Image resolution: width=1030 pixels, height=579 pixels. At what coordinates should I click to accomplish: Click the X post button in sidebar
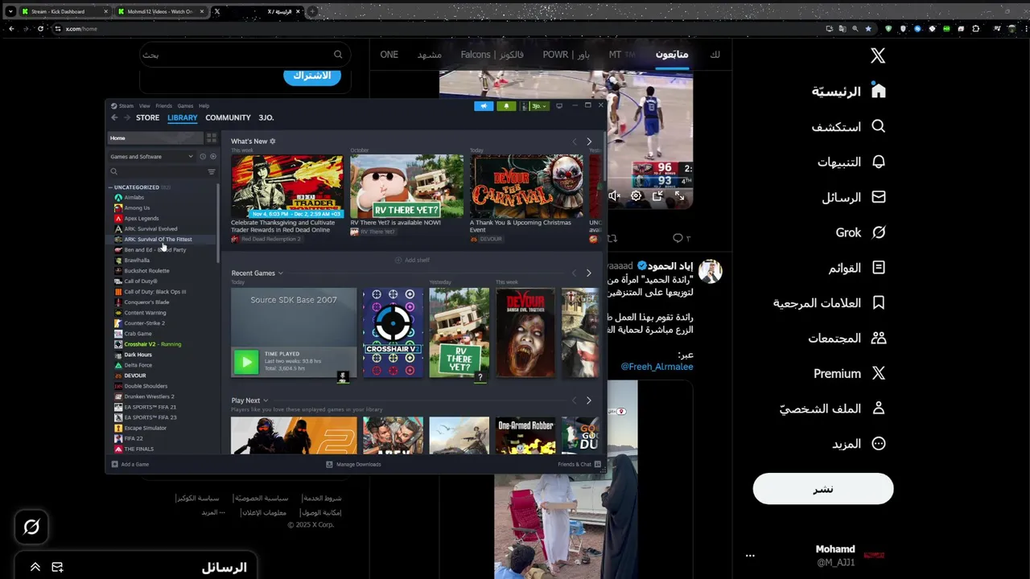[823, 489]
